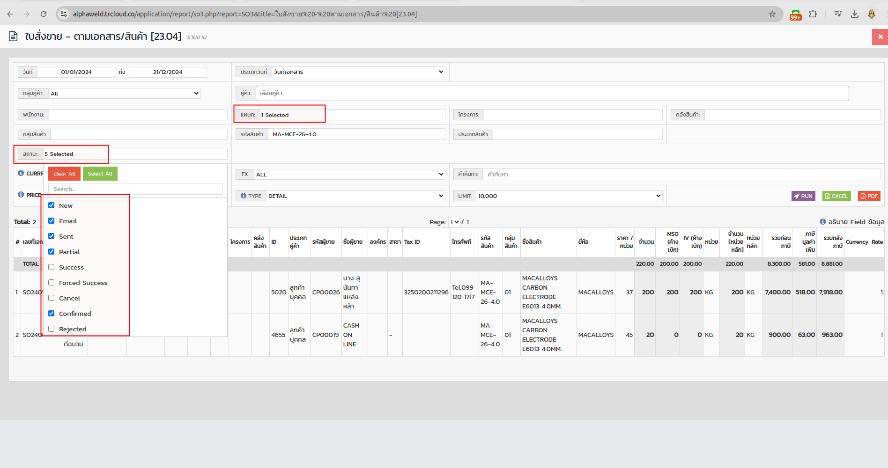Export report using EXCEL button
The height and width of the screenshot is (468, 888).
tap(836, 196)
